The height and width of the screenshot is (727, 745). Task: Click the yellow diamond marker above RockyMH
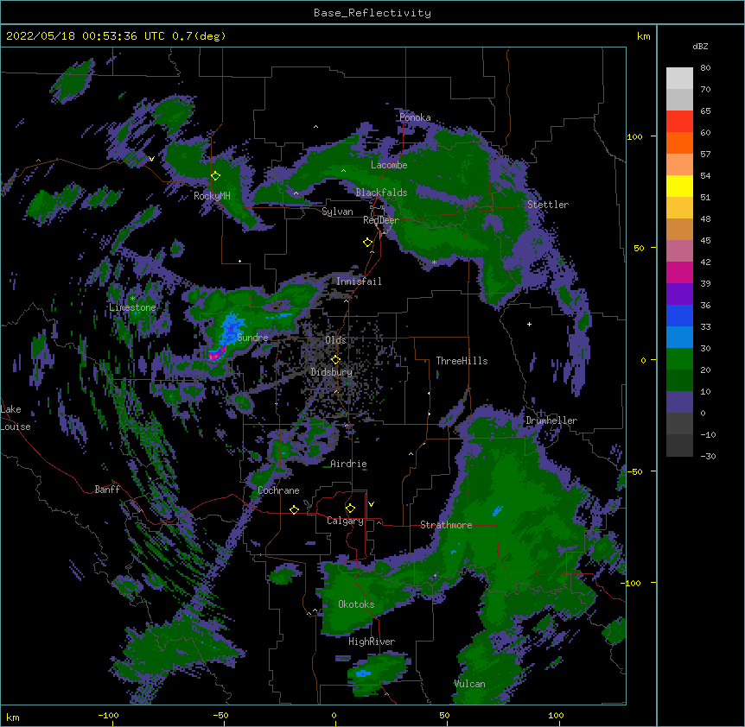[215, 176]
